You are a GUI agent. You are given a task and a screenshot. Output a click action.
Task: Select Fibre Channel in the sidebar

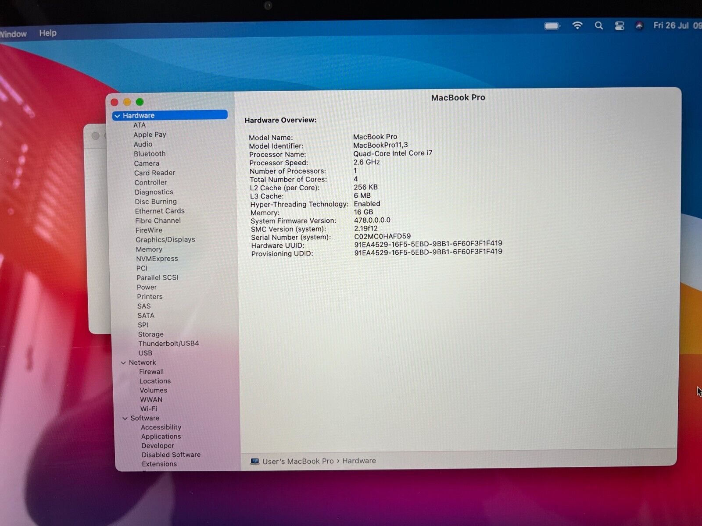click(x=158, y=220)
